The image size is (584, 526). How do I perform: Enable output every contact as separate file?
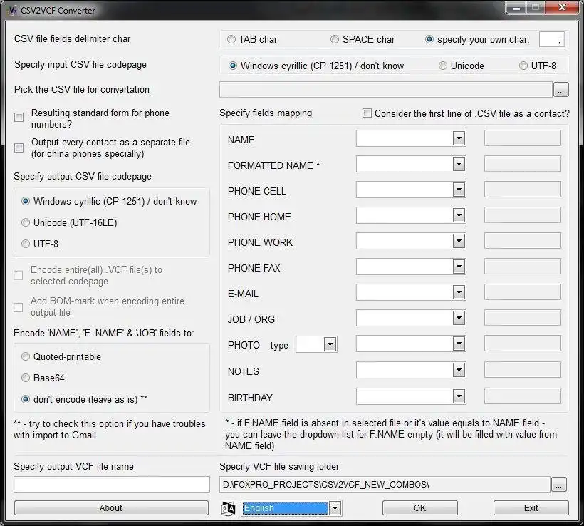click(x=19, y=148)
